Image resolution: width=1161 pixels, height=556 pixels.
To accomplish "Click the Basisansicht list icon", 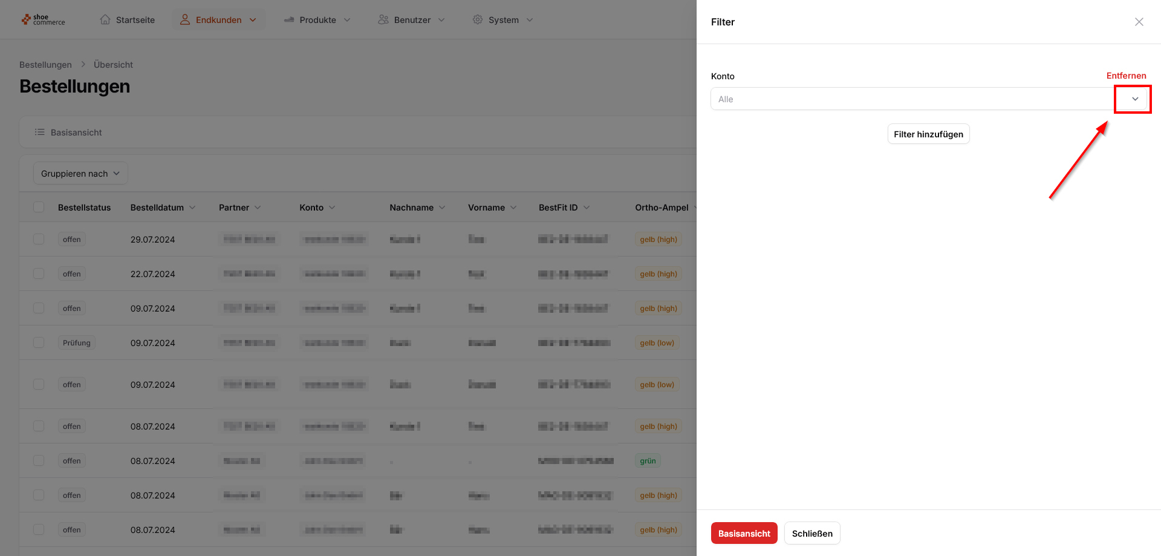I will [40, 132].
